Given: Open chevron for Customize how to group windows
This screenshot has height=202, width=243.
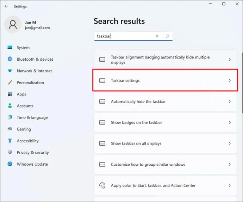Looking at the screenshot, I should 230,164.
